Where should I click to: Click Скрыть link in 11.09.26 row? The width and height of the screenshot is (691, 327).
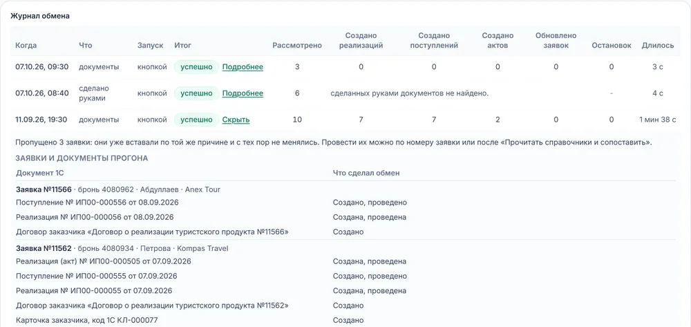236,120
